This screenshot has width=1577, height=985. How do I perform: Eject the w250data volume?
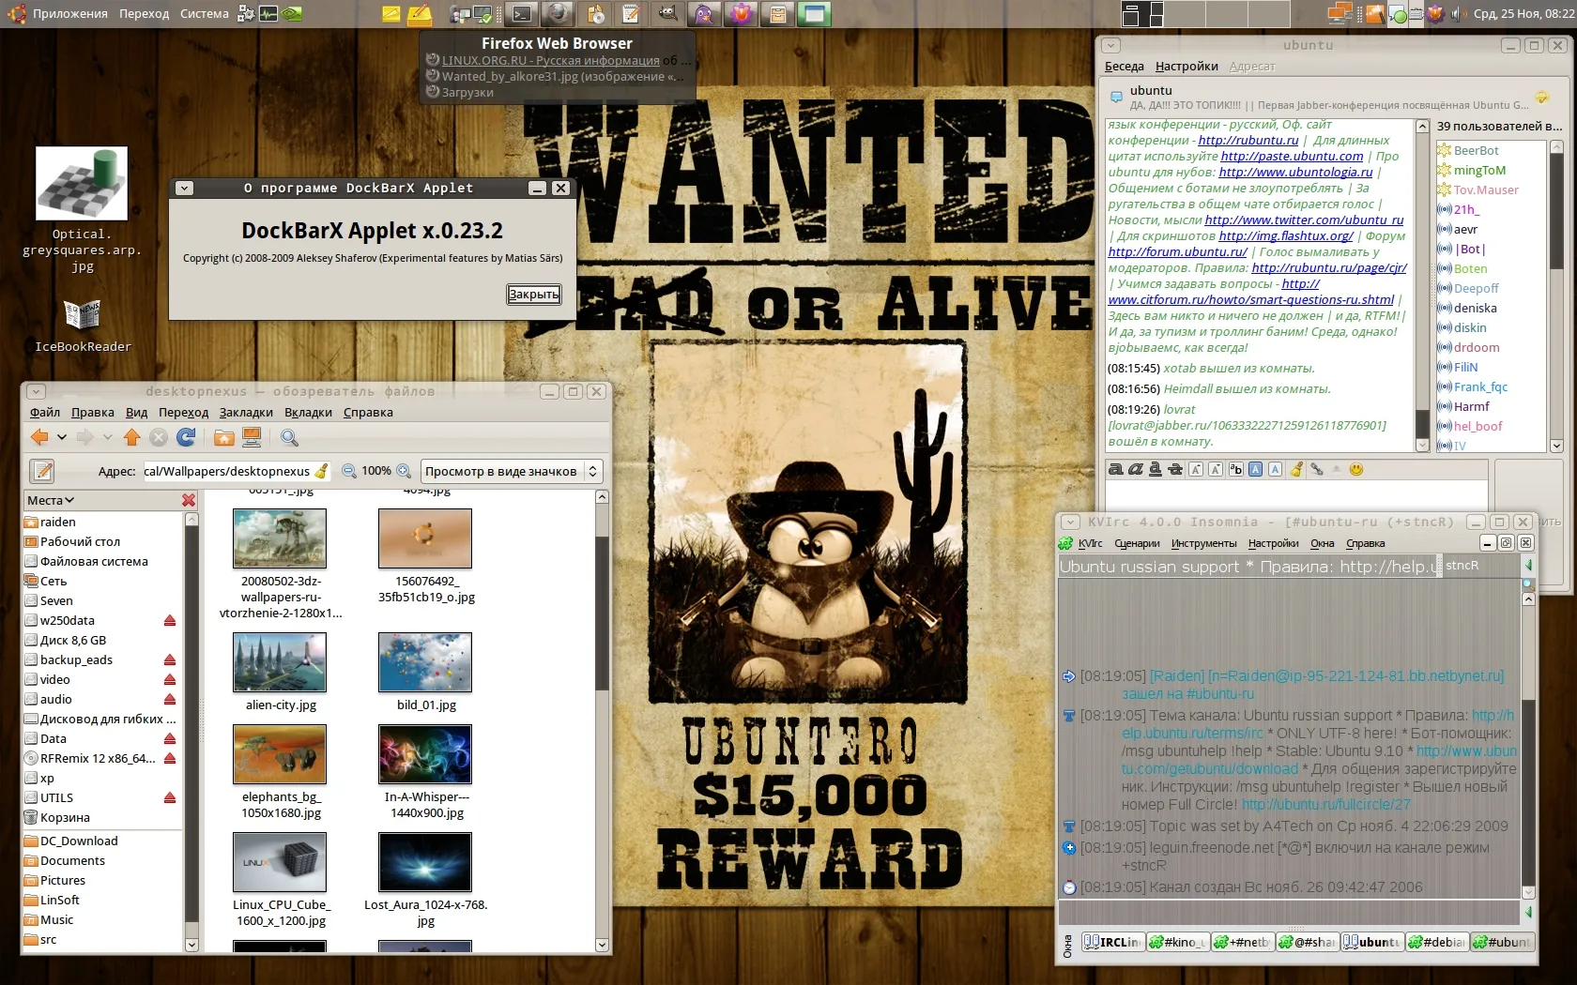(x=170, y=620)
